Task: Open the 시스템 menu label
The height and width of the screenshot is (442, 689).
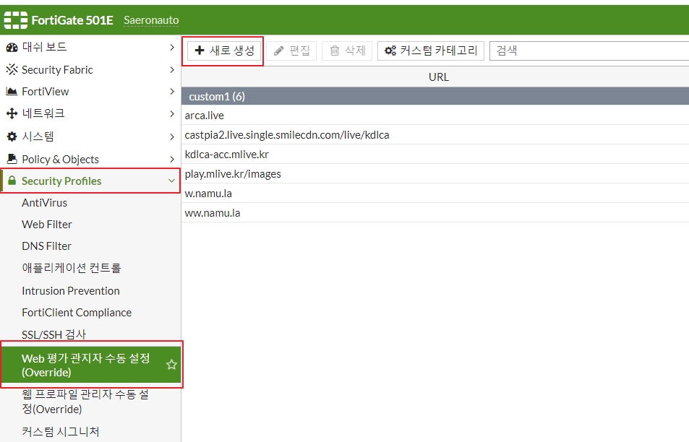Action: pos(38,136)
